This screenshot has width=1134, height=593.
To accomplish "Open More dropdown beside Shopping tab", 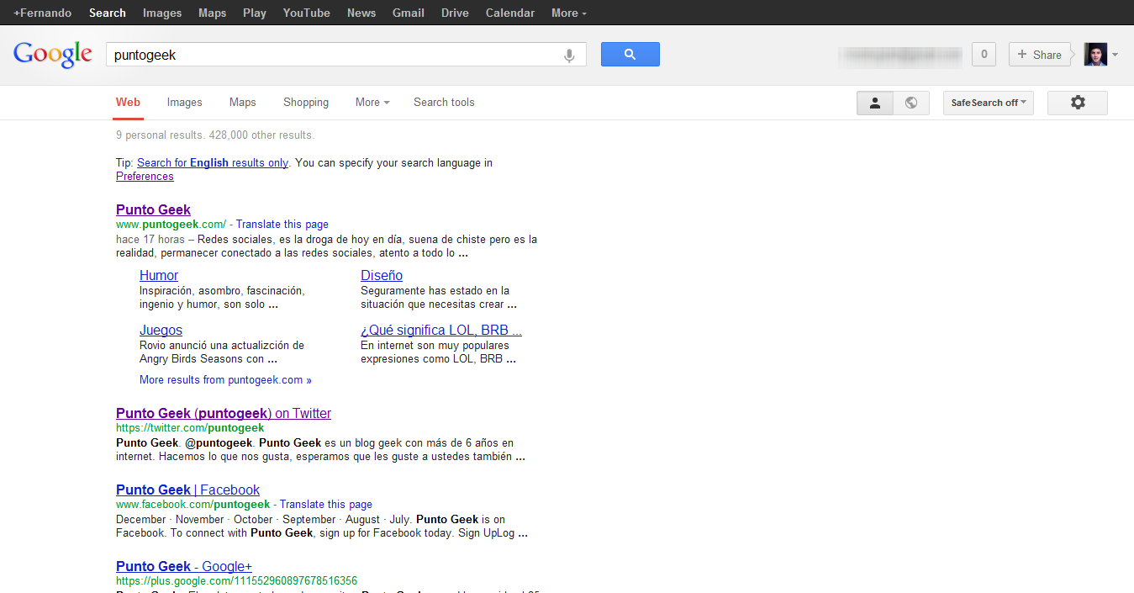I will [372, 103].
